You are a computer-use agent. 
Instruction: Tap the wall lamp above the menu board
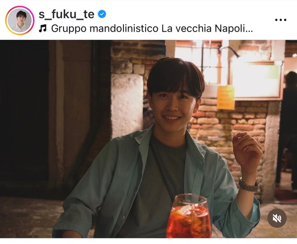pos(229,51)
